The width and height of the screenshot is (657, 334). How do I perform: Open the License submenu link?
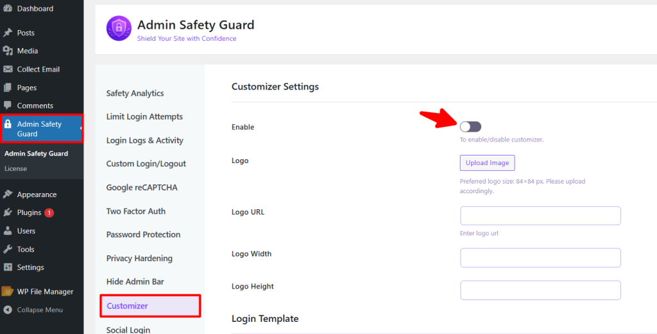click(x=15, y=169)
